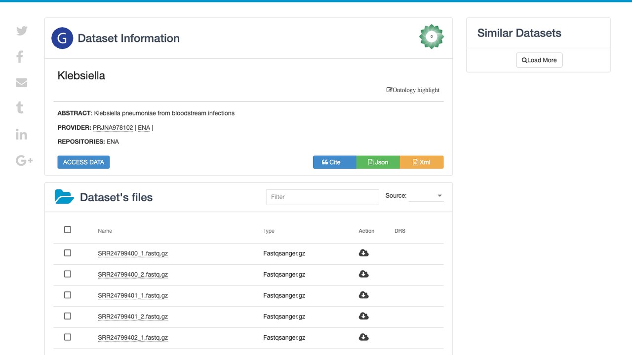Viewport: 632px width, 355px height.
Task: Download SRR24799401_2.fastq.gz using cloud icon
Action: click(x=363, y=316)
